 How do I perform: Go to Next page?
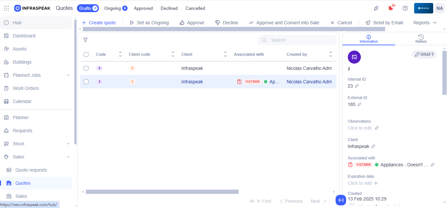pyautogui.click(x=318, y=201)
